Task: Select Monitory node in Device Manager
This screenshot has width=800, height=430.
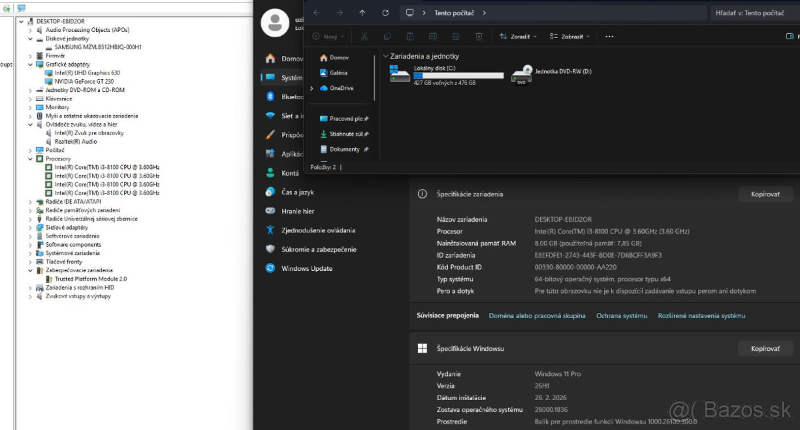Action: pyautogui.click(x=57, y=107)
